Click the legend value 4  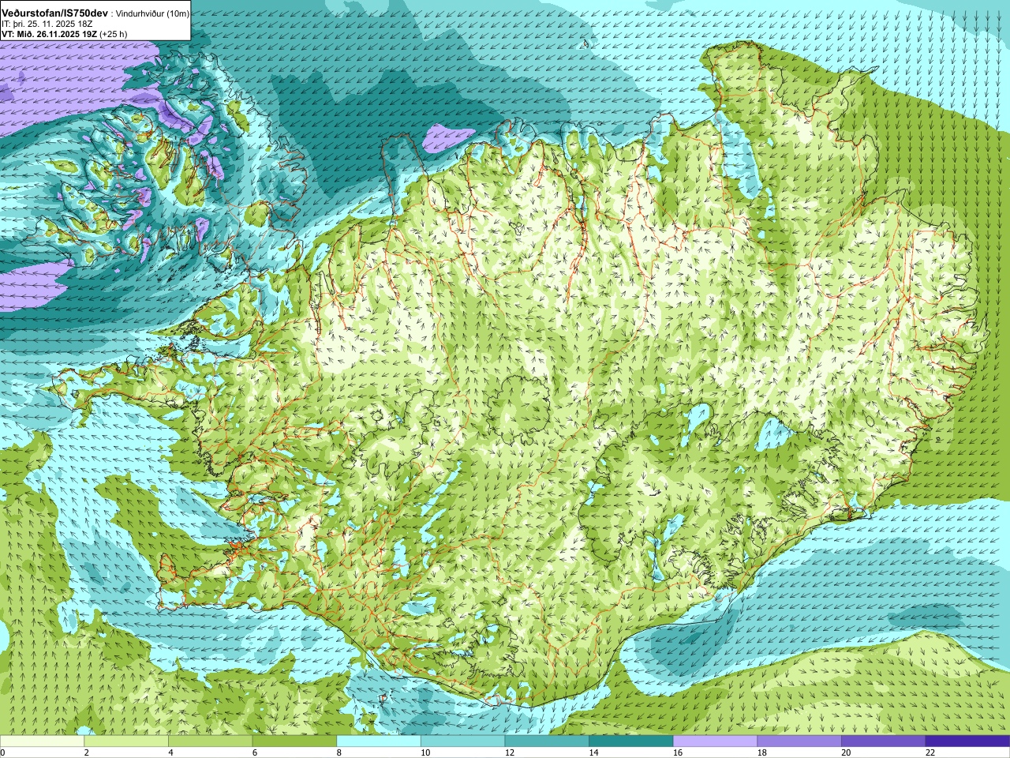(170, 752)
